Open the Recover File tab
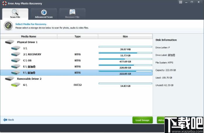This screenshot has width=204, height=133. click(72, 14)
